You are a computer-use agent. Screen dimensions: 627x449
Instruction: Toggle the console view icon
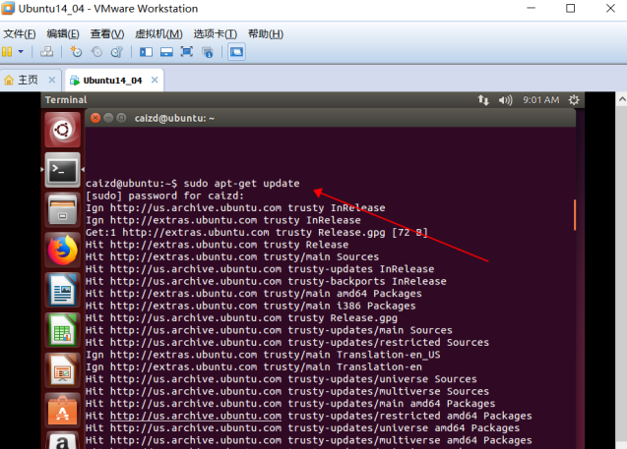pyautogui.click(x=236, y=52)
